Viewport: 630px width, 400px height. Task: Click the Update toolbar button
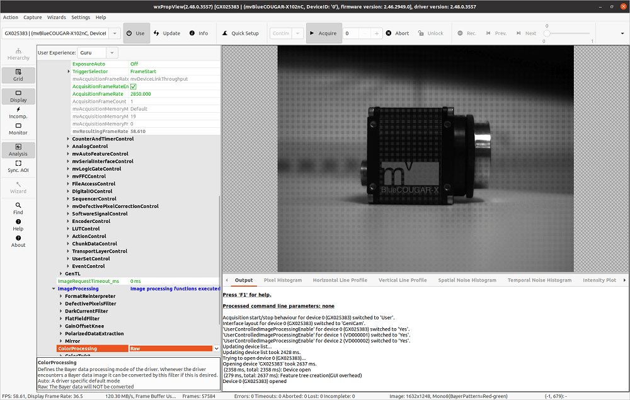(x=167, y=33)
